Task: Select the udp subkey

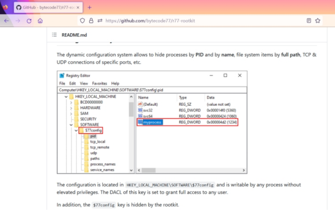Action: point(94,153)
